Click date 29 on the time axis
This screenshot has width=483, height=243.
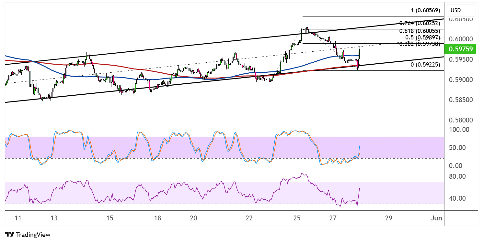pyautogui.click(x=389, y=218)
